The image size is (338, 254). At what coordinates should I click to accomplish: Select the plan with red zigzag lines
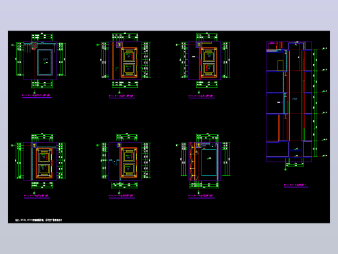click(203, 163)
